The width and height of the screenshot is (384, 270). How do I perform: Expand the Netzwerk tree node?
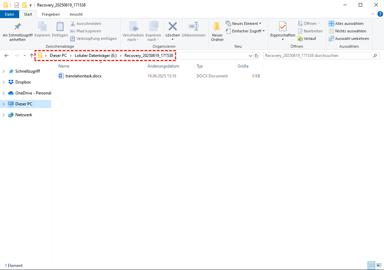[3, 115]
